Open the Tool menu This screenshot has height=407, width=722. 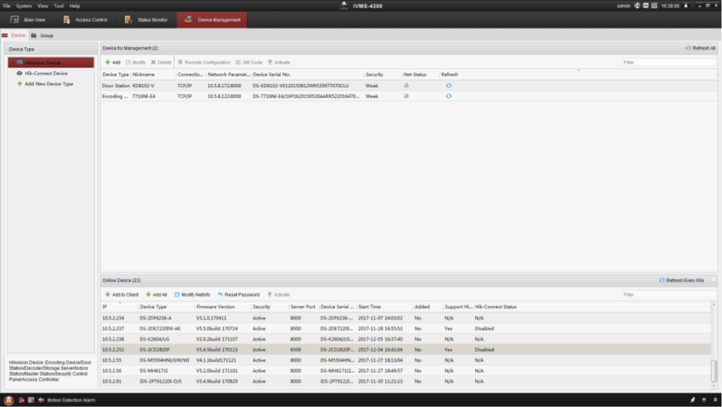[x=59, y=5]
